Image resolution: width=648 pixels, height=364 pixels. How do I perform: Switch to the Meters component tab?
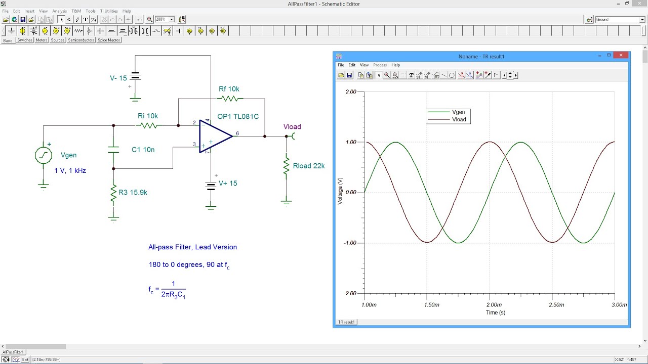[42, 40]
